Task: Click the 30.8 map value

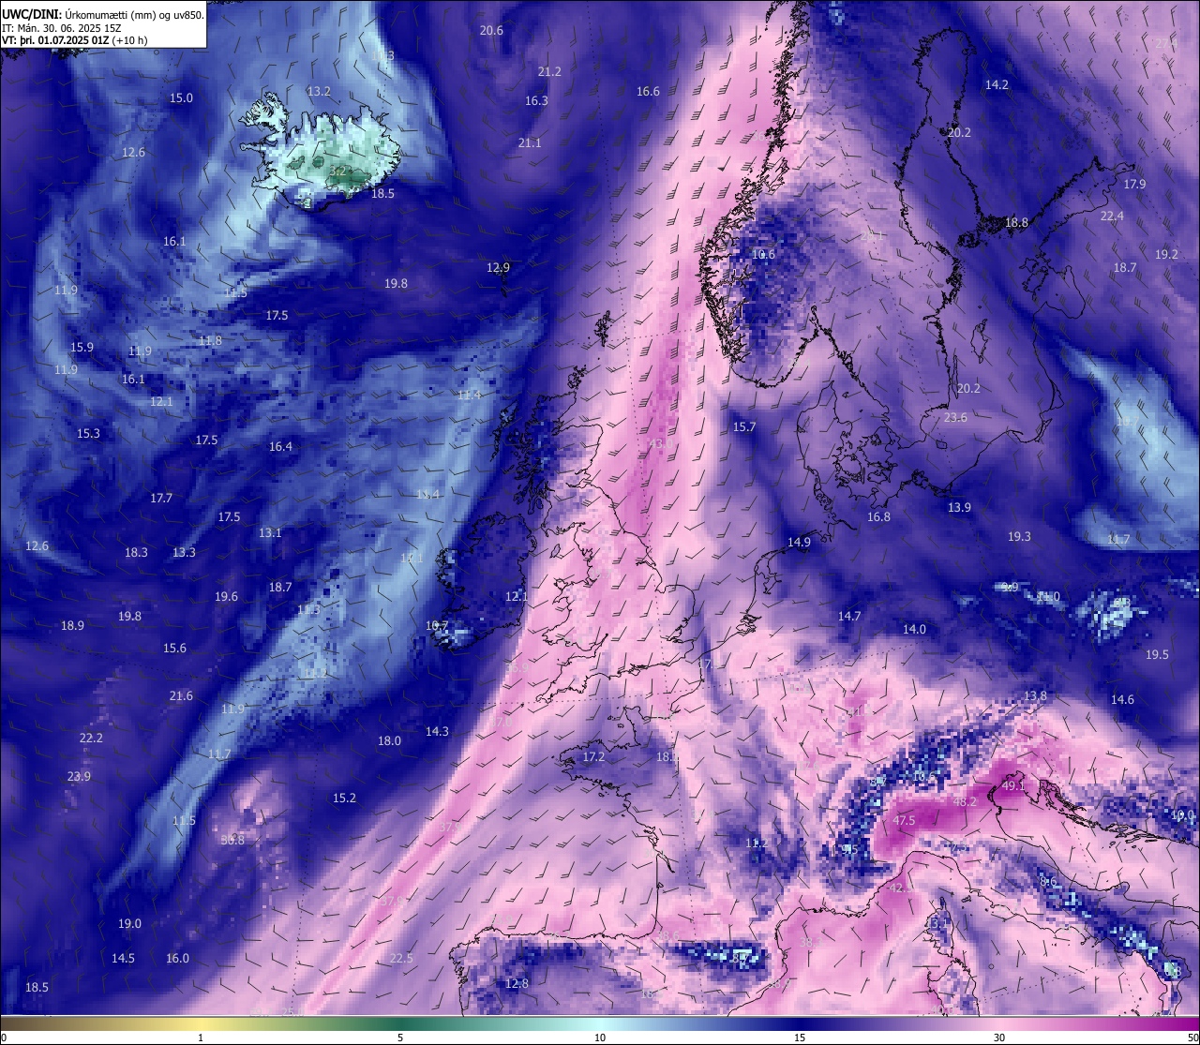Action: click(232, 841)
